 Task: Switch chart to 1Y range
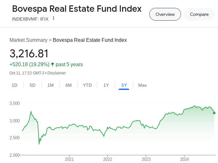pyautogui.click(x=106, y=85)
